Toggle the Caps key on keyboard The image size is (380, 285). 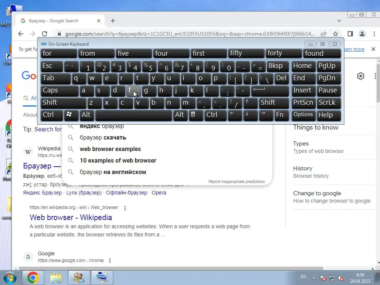coord(59,91)
